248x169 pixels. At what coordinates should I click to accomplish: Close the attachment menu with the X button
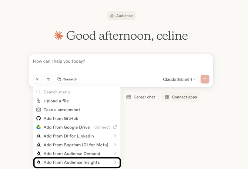(x=37, y=79)
